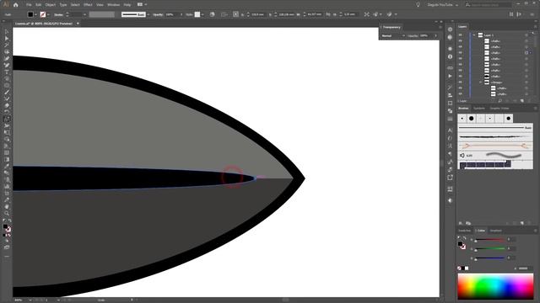Switch to the Gradient tab
The width and height of the screenshot is (540, 303).
click(x=495, y=231)
